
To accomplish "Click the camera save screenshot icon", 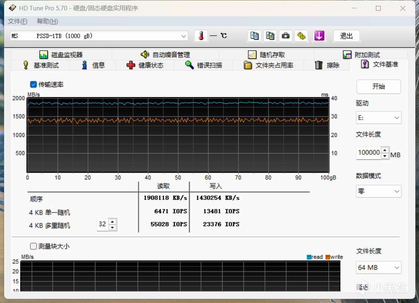I will click(286, 36).
